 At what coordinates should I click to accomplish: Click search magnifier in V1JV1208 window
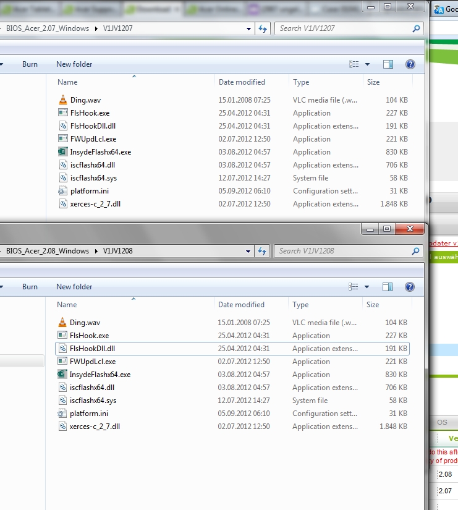tap(415, 251)
